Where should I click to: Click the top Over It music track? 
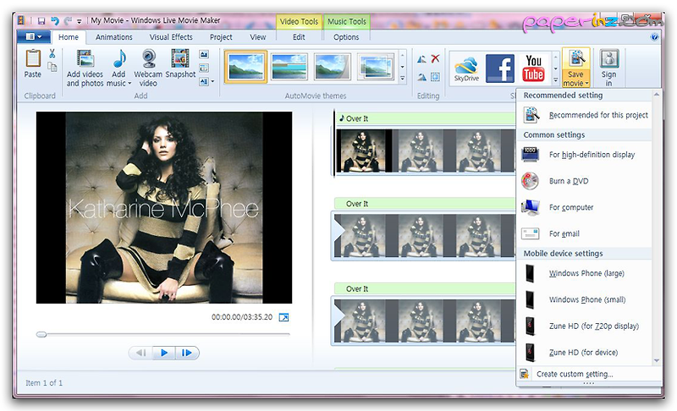click(x=426, y=118)
